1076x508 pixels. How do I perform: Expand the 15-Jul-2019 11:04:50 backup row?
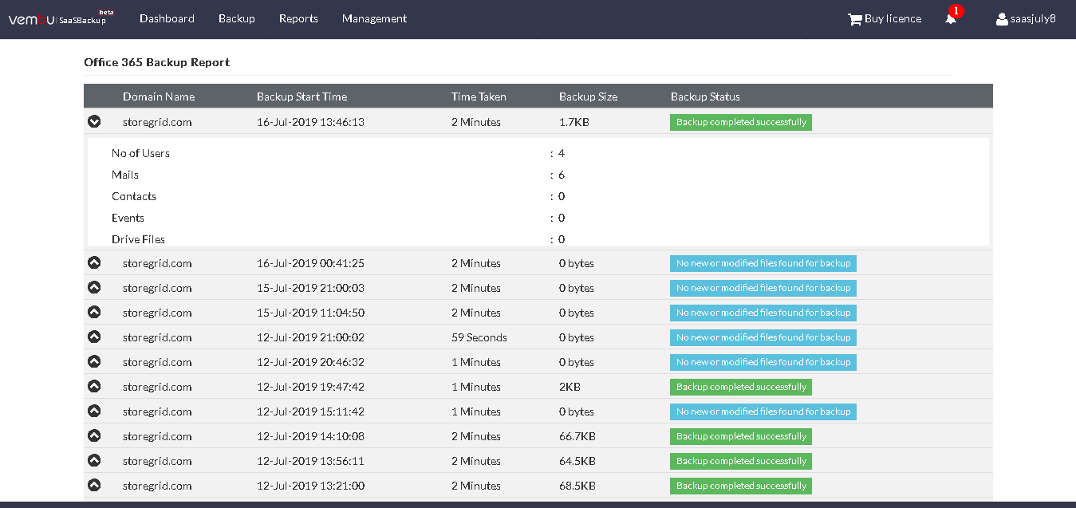point(94,312)
